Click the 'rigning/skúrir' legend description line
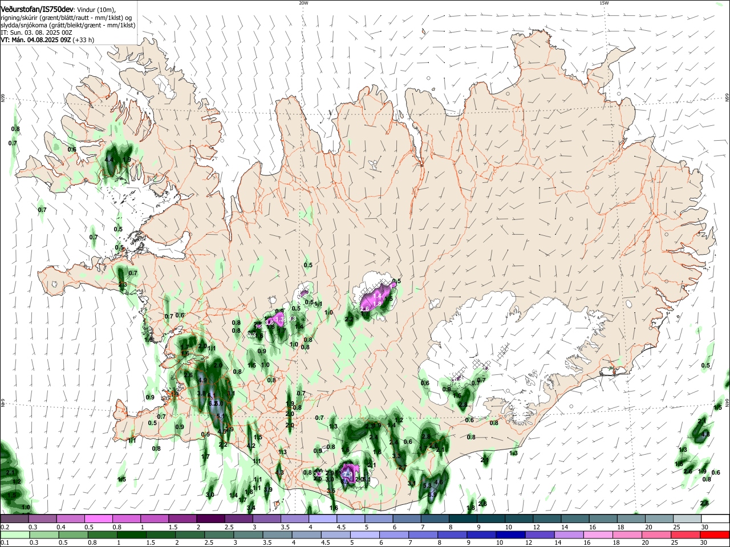730x547 pixels. [66, 18]
